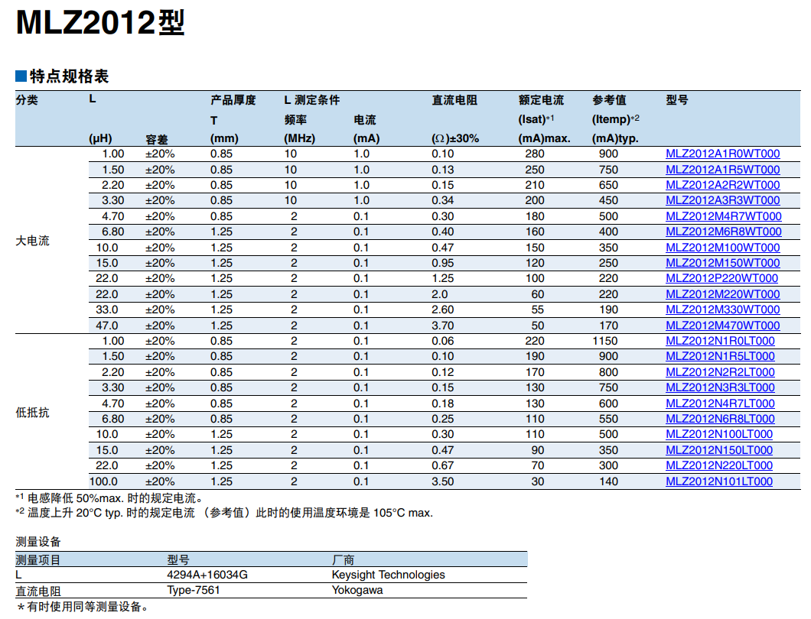Image resolution: width=811 pixels, height=619 pixels.
Task: Click the 33.0 inductance value
Action: pyautogui.click(x=107, y=310)
